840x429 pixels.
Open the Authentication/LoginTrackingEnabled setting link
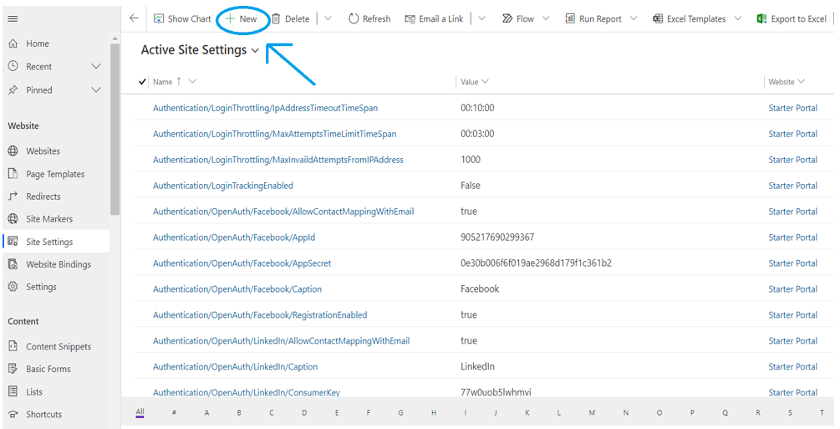(x=223, y=186)
